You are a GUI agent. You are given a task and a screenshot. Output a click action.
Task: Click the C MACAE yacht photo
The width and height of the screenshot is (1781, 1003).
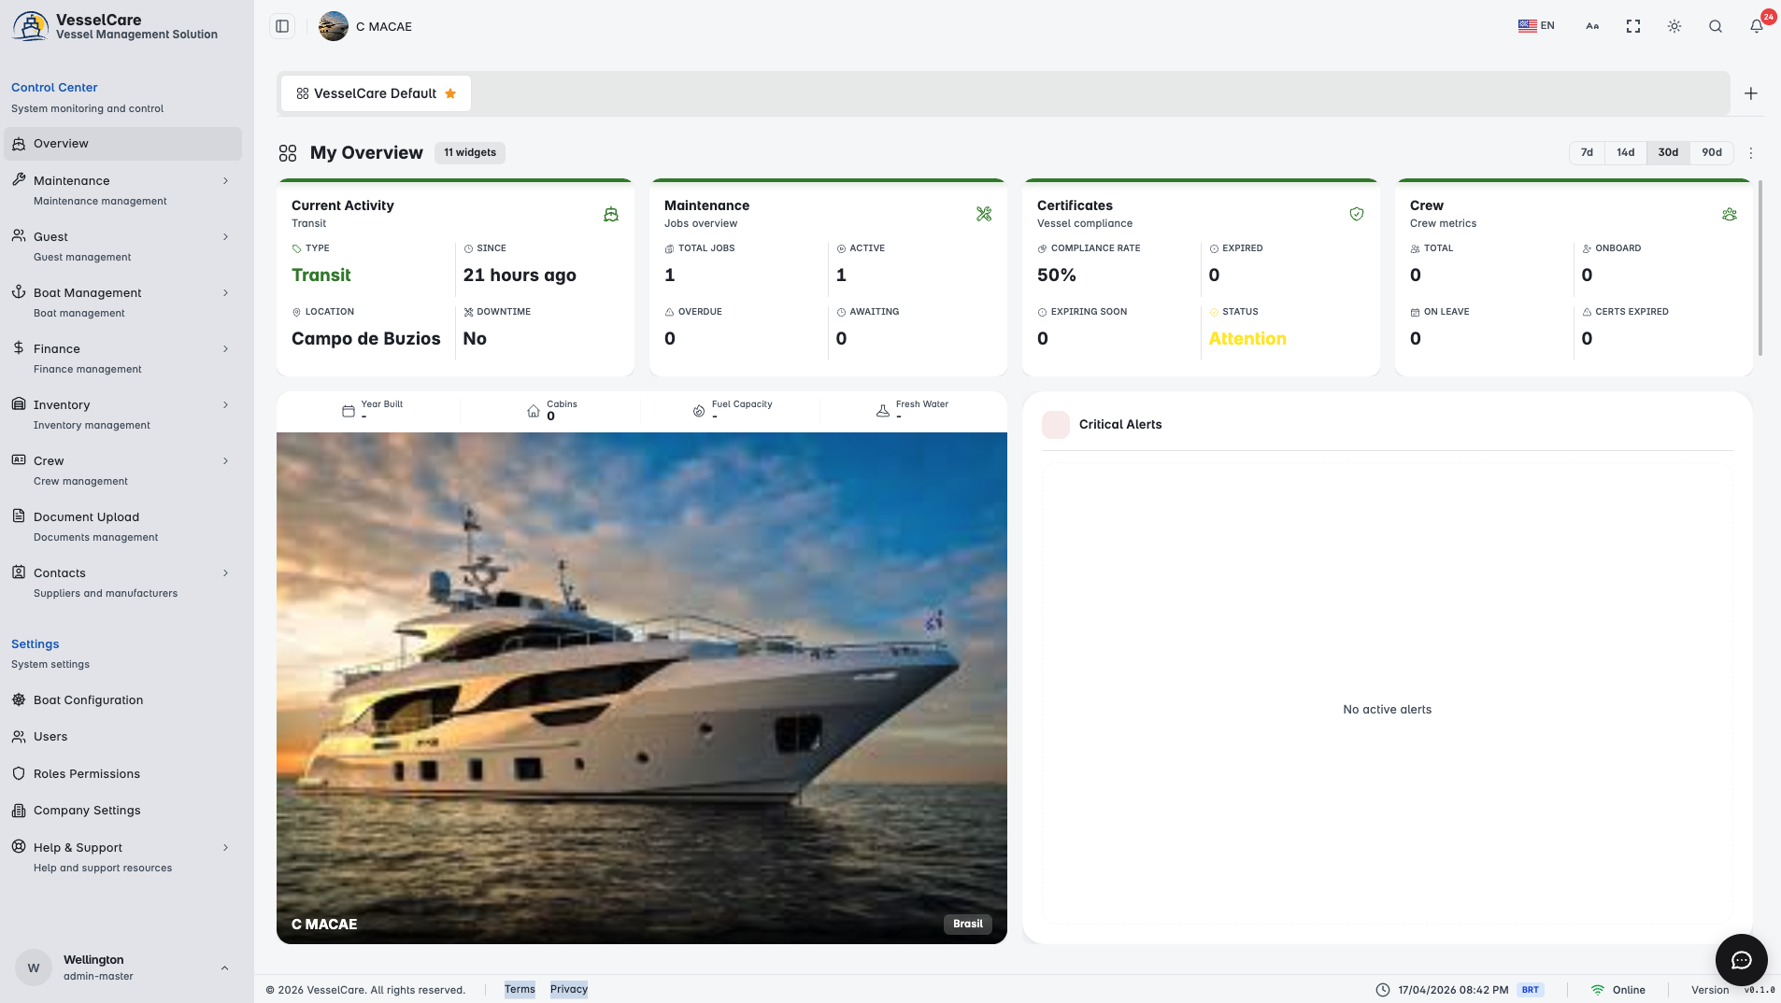pos(642,687)
